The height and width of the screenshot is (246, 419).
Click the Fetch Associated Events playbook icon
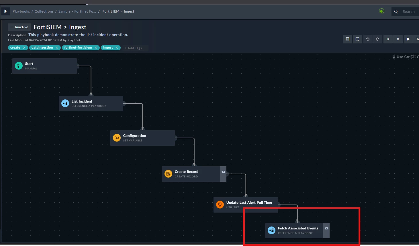271,230
